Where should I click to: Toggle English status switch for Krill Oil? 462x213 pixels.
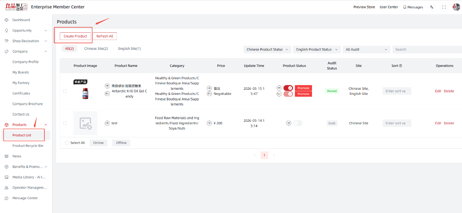[x=288, y=94]
